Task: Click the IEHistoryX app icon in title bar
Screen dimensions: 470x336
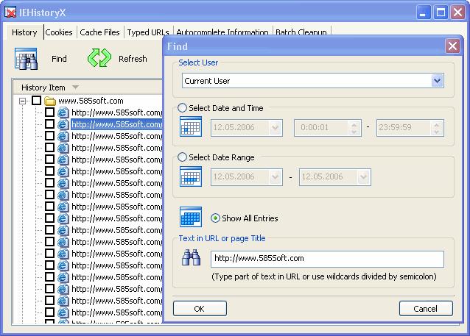Action: (x=10, y=12)
